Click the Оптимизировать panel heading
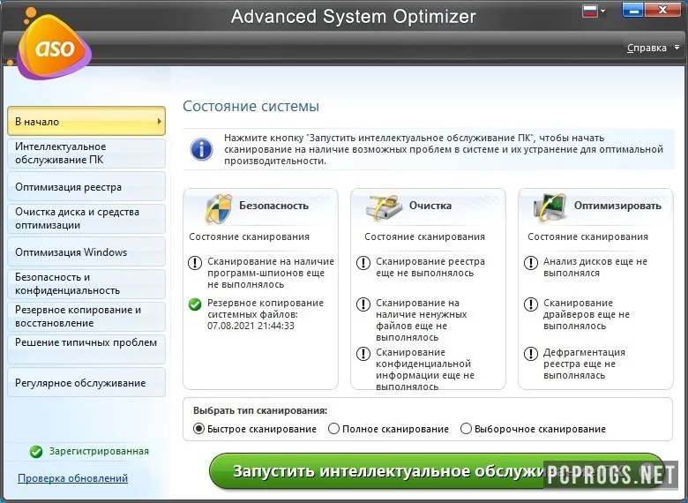The height and width of the screenshot is (503, 688). tap(617, 206)
